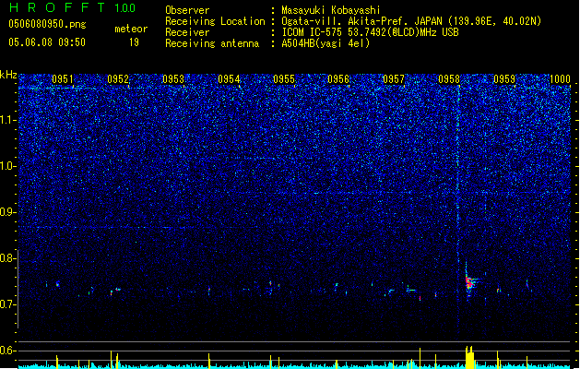Screen dimensions: 580x369
Task: Select the meteor count value 19
Action: 134,42
